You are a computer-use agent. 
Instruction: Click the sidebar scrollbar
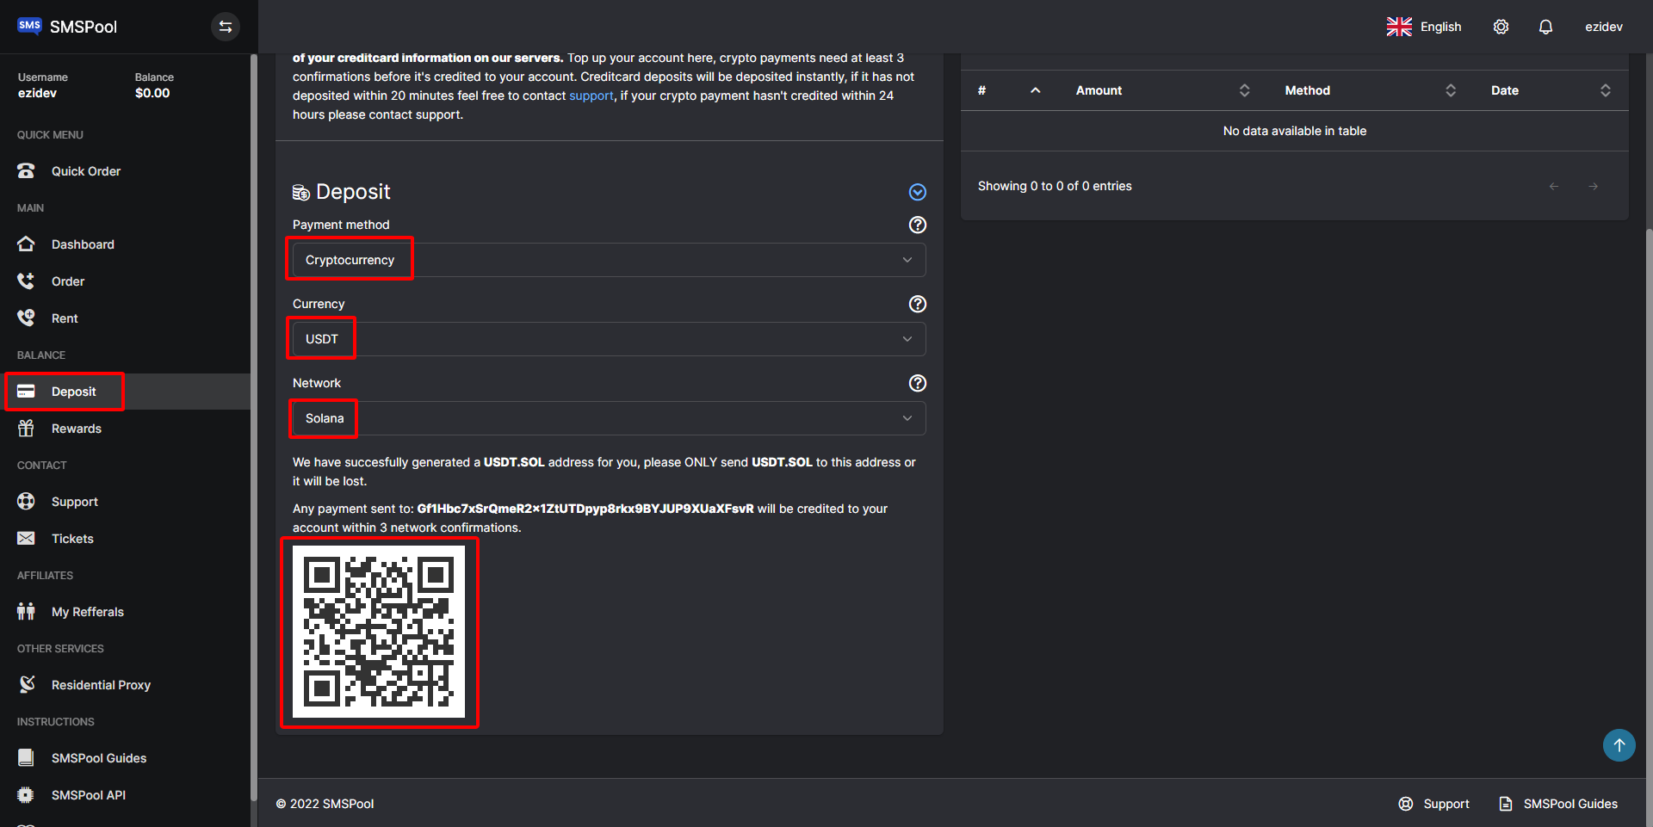(253, 426)
